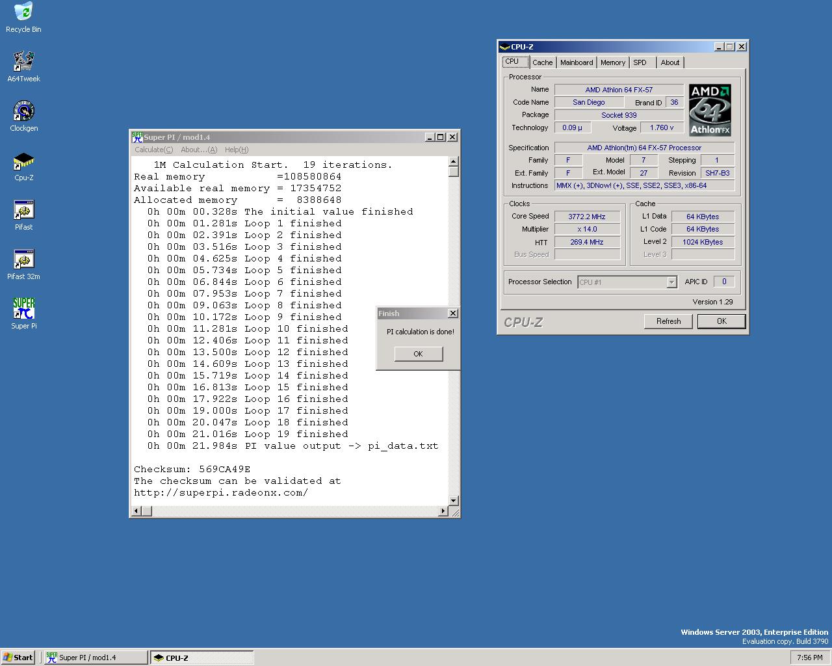The image size is (832, 666).
Task: Switch to CPU-Z in the taskbar
Action: (201, 658)
